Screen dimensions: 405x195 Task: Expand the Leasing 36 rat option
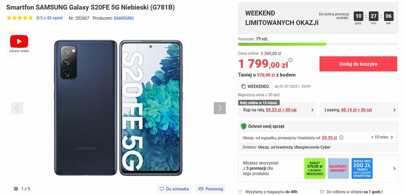tap(359, 110)
